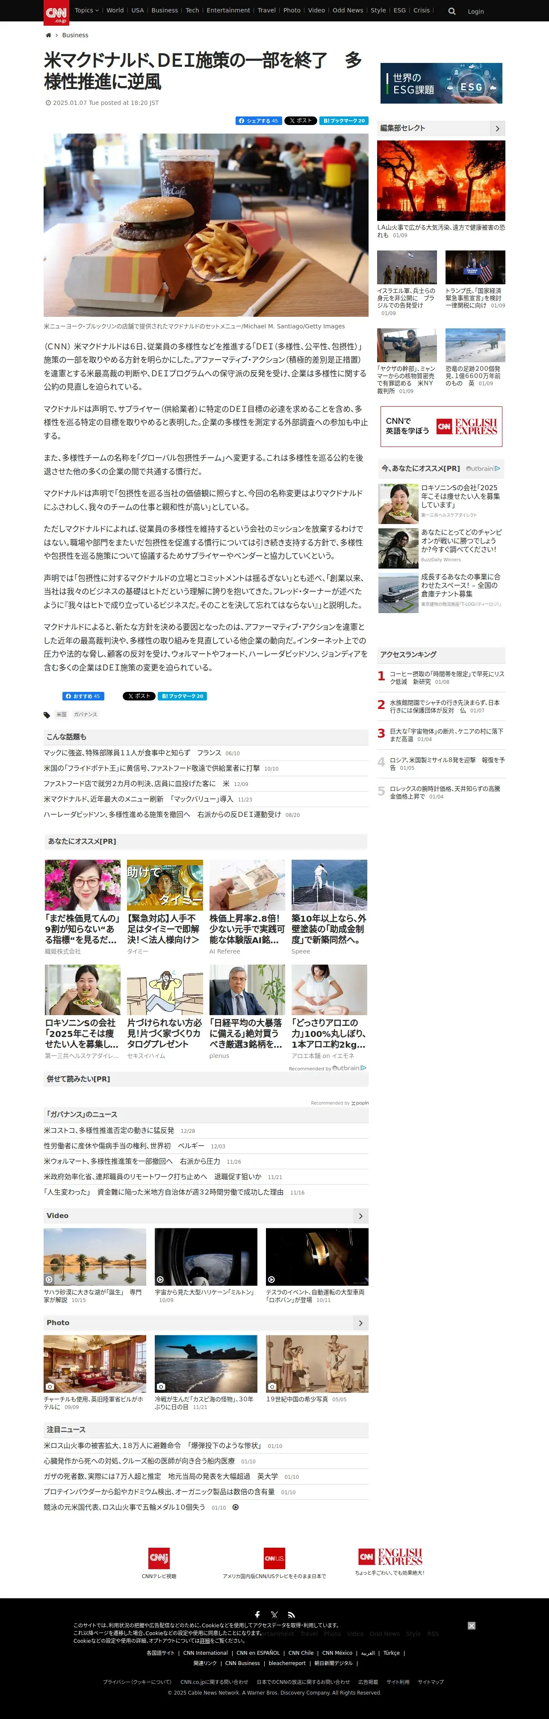549x1719 pixels.
Task: Go to home via breadcrumb house icon
Action: (48, 36)
